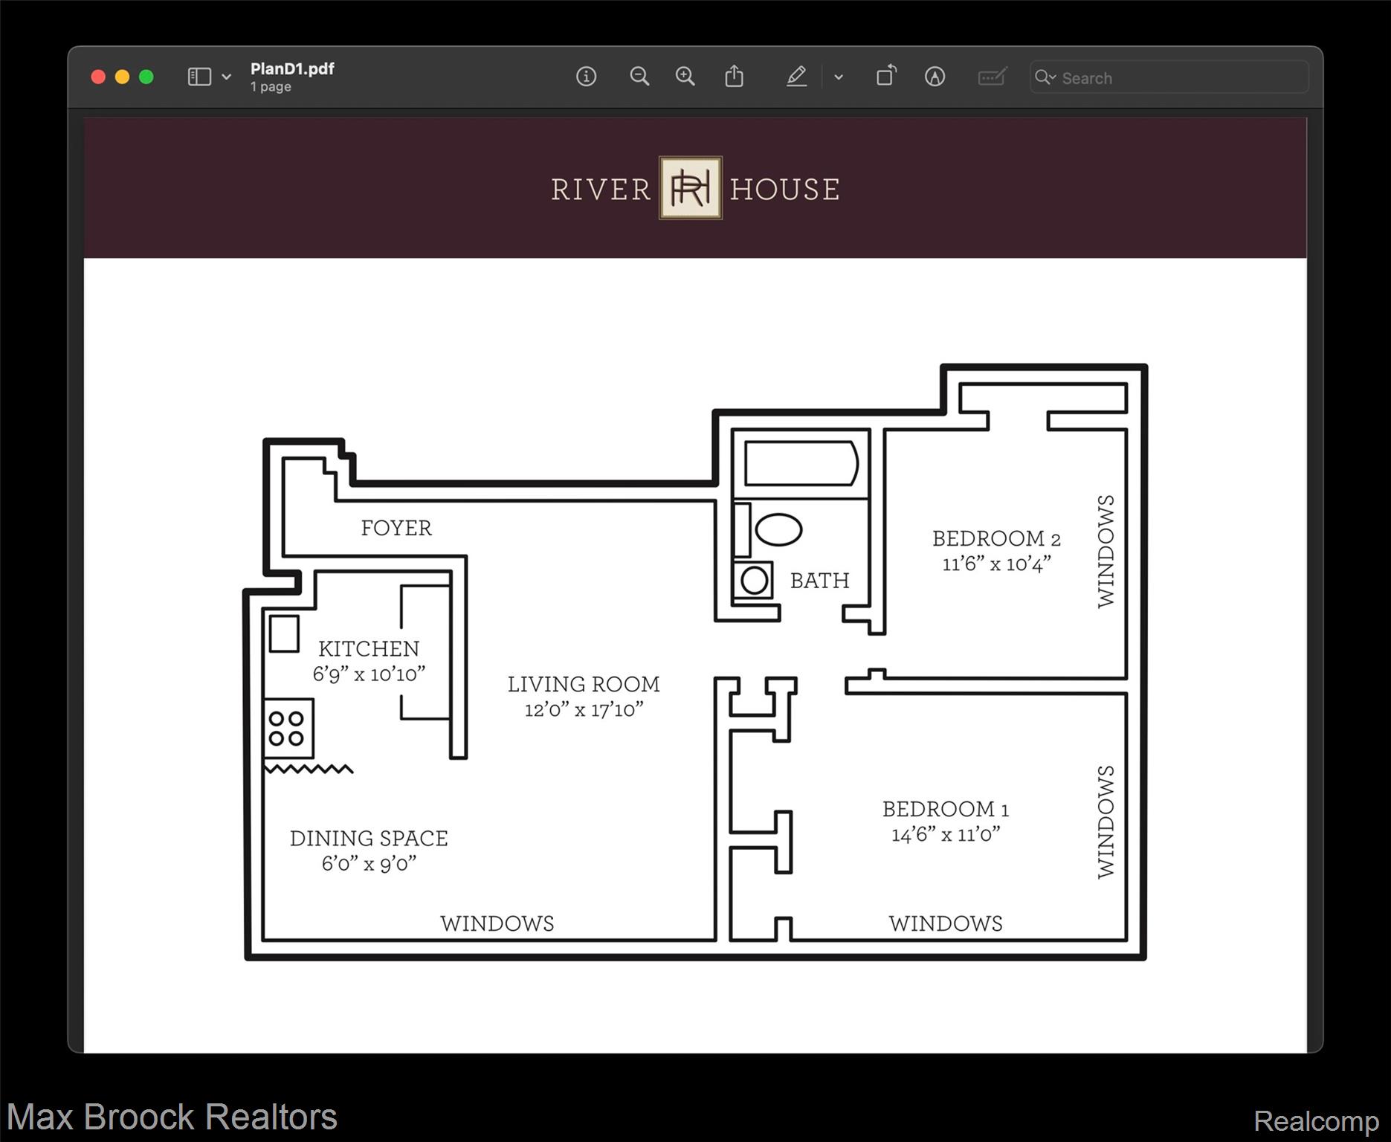Screen dimensions: 1391x1142
Task: Click the PlanD1.pdf window title
Action: pos(292,69)
